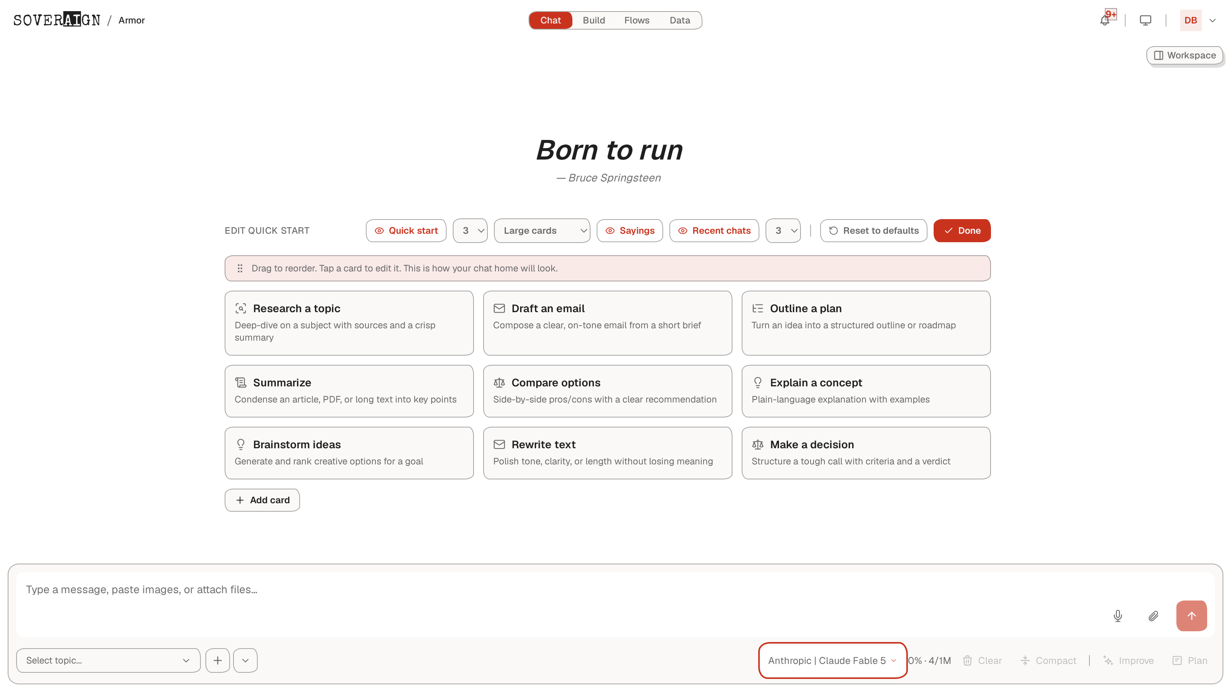Click the Born to run saying heading
This screenshot has width=1231, height=692.
[x=609, y=150]
